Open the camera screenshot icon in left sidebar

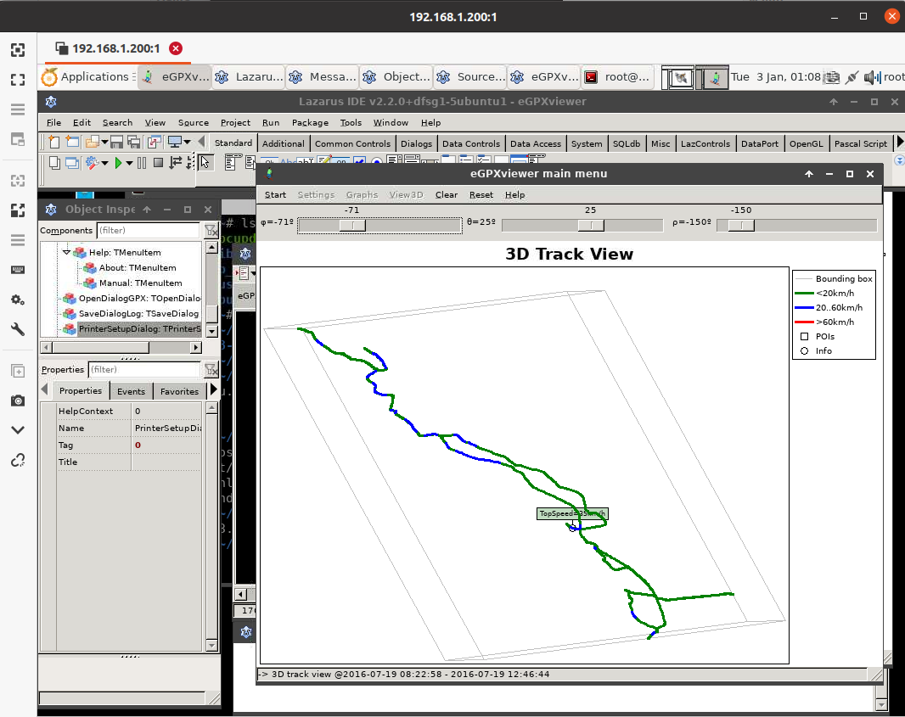pos(17,401)
